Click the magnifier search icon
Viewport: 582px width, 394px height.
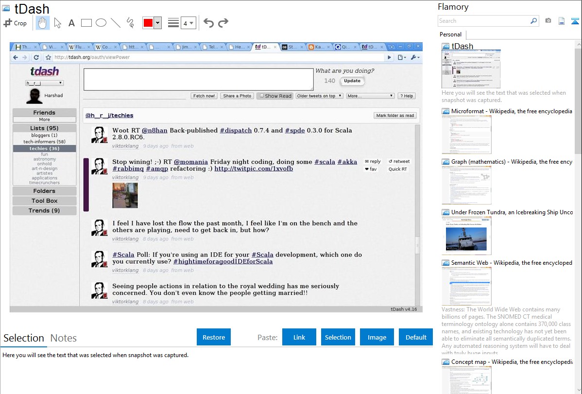click(533, 21)
